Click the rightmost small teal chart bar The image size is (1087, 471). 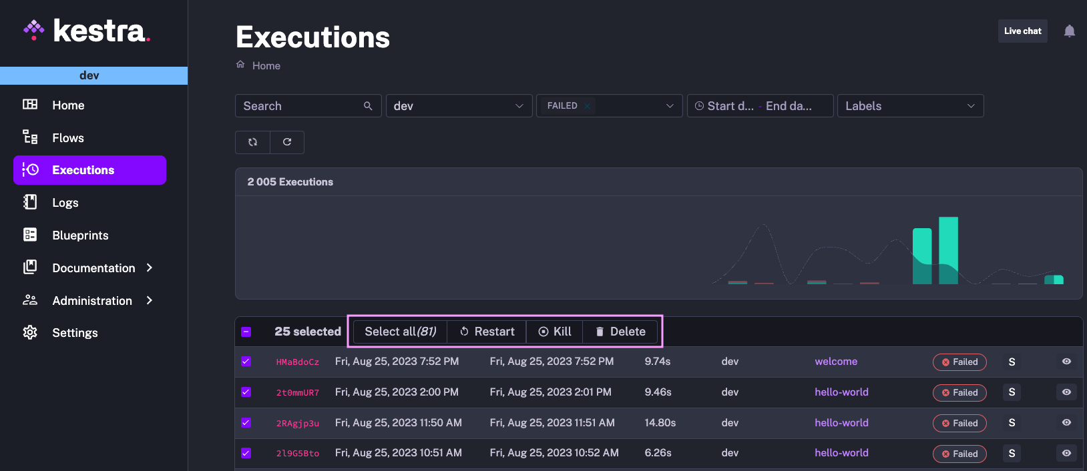click(1054, 280)
